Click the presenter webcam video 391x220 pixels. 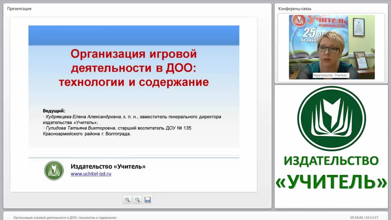pyautogui.click(x=332, y=47)
